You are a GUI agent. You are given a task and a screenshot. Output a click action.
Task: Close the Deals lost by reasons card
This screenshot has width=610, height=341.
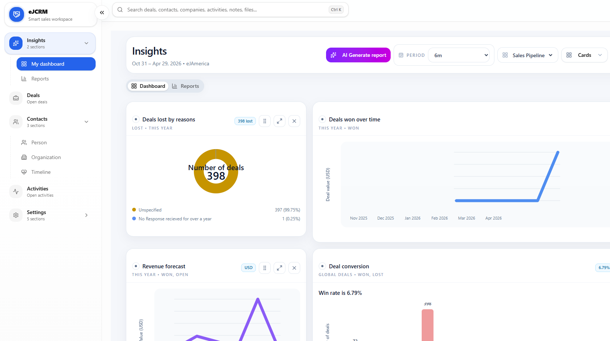point(294,121)
